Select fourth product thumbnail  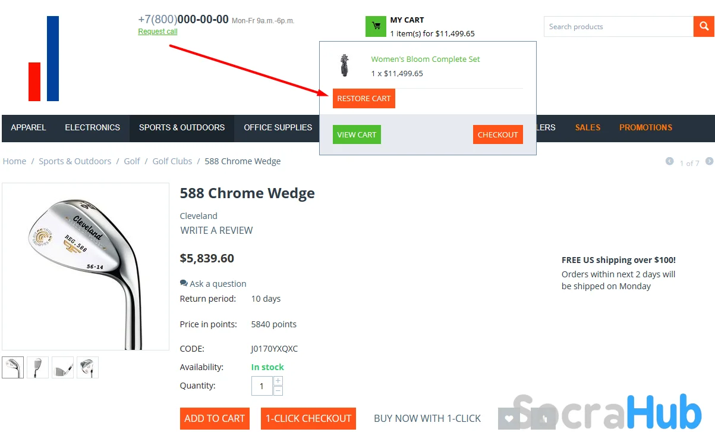pos(88,367)
